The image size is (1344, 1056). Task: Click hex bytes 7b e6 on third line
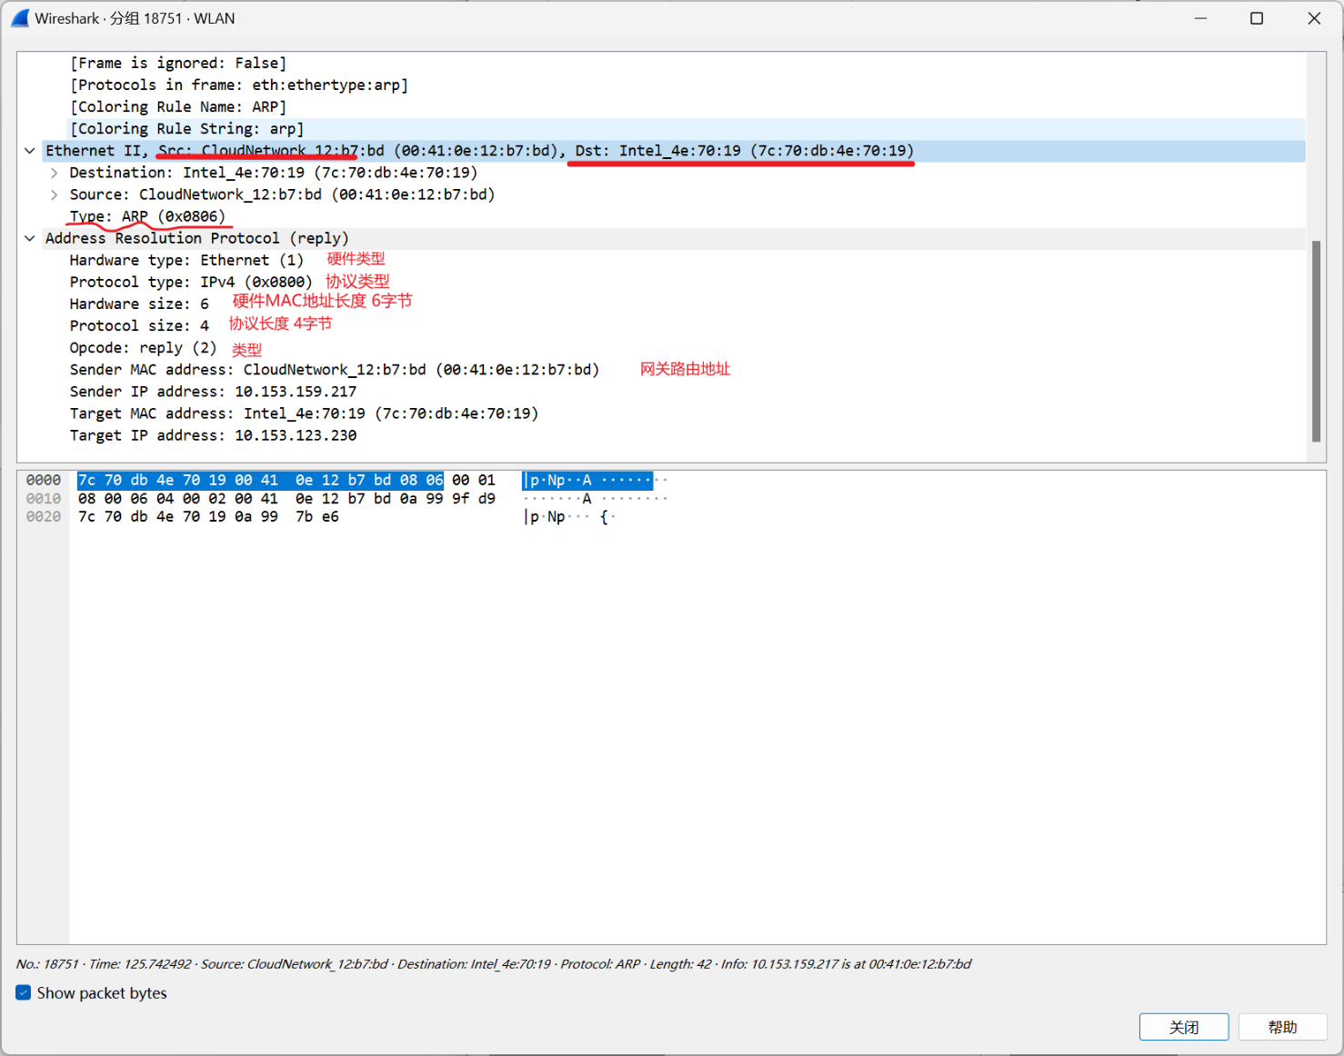tap(317, 516)
